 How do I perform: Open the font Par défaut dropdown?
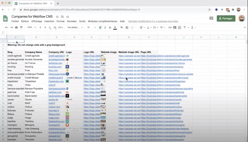75,27
